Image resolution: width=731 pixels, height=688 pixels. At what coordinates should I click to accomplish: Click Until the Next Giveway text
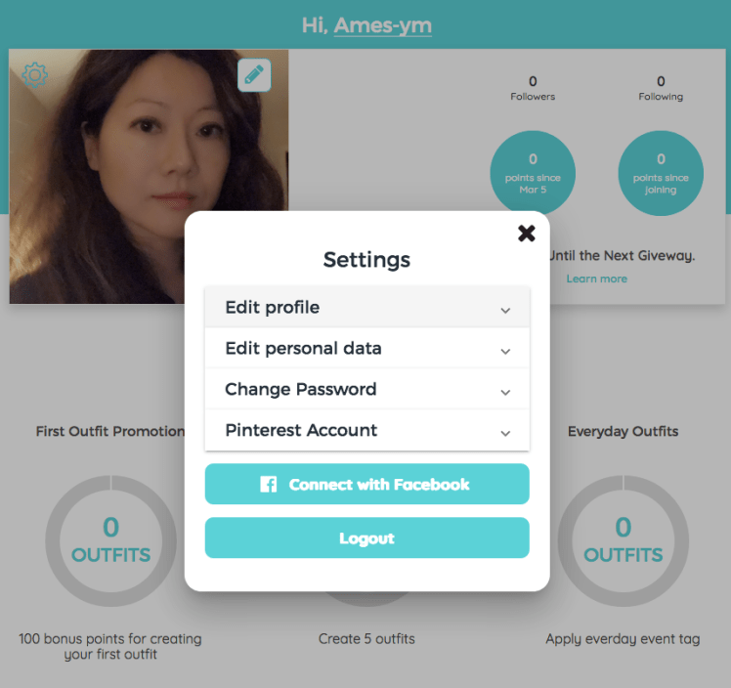coord(623,256)
